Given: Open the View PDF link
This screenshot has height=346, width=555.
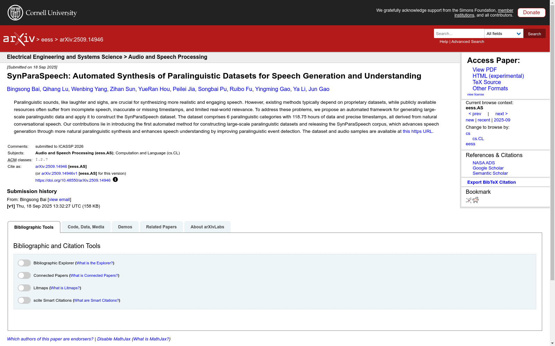Looking at the screenshot, I should coord(485,70).
